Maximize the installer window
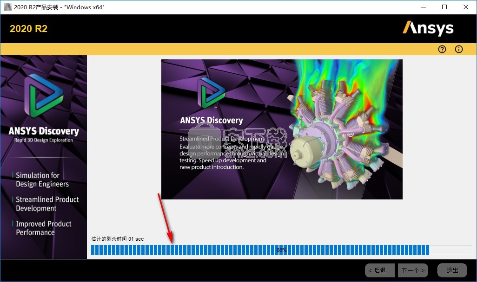 [x=444, y=7]
